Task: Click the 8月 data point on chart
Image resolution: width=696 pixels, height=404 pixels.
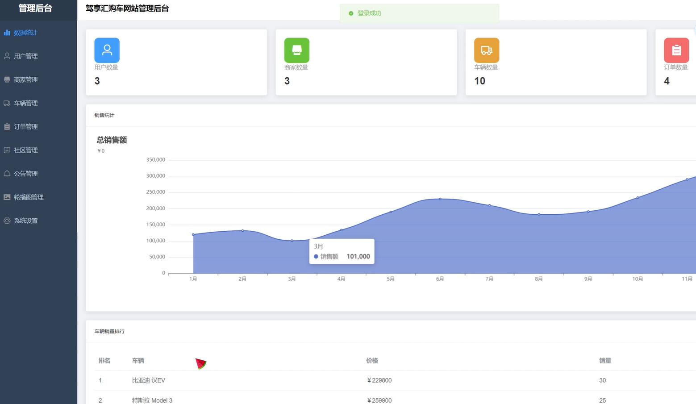Action: coord(539,214)
